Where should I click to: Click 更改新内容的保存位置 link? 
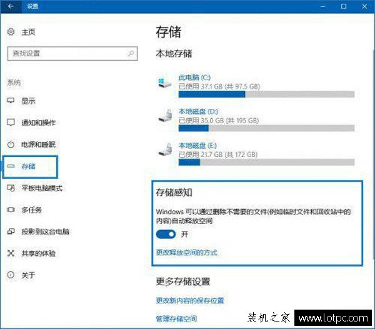(x=190, y=300)
